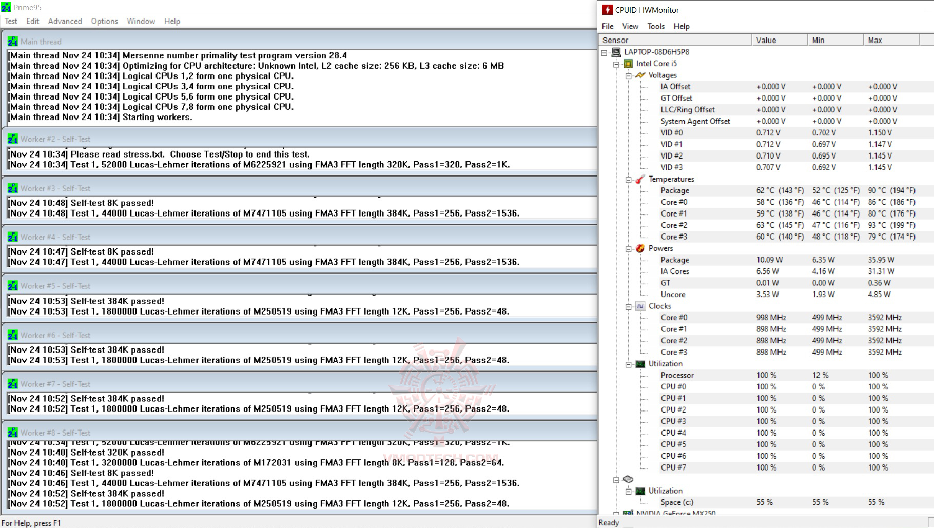
Task: Click the Powers flame icon
Action: point(640,248)
